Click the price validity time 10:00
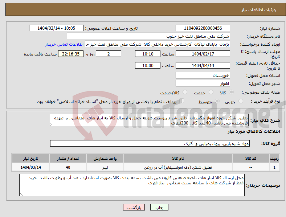Viewport: 286px width, 217px height. click(148, 65)
